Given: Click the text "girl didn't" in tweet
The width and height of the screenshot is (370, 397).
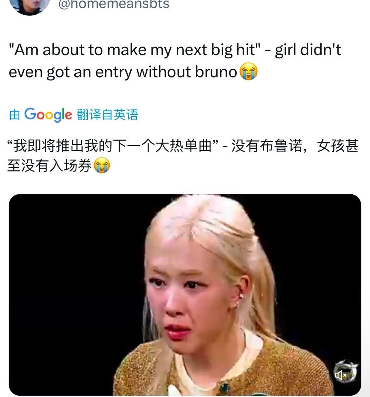Looking at the screenshot, I should [x=308, y=50].
